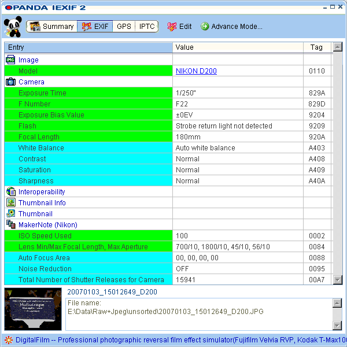The image size is (347, 347).
Task: Click the tag code 829A
Action: (317, 93)
